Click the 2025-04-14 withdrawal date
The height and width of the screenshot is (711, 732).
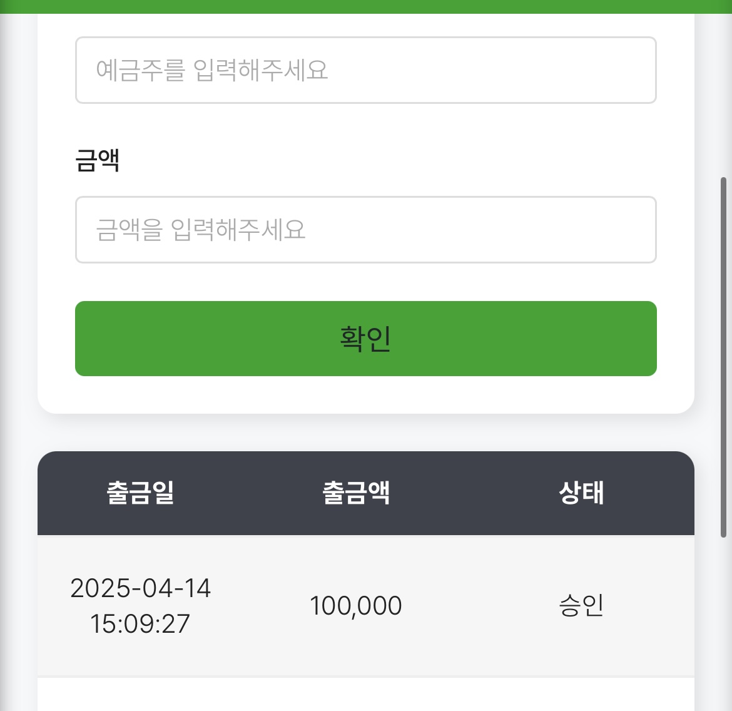tap(140, 588)
